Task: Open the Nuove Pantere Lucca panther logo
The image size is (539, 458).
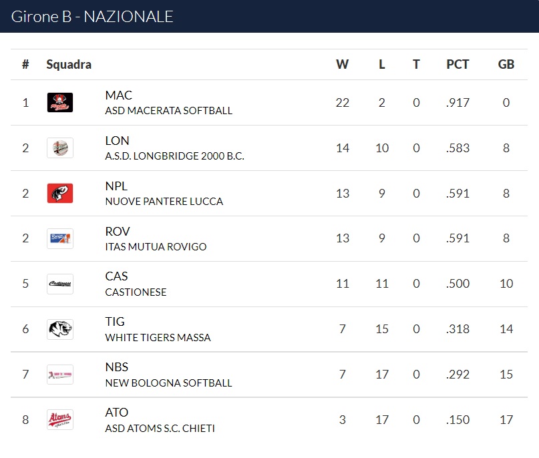Action: click(60, 193)
